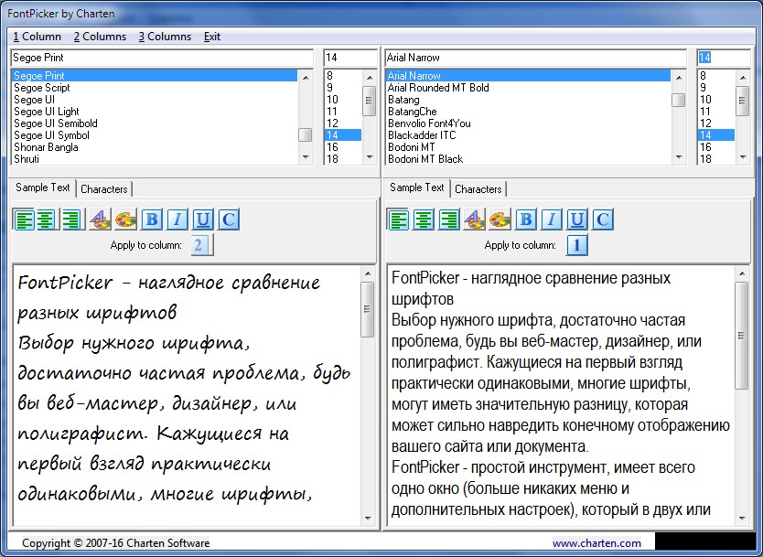Select Shonar Bangla font
Screen dimensions: 763x557
pos(155,147)
